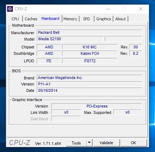Open the Caches tab
This screenshot has width=155, height=152.
31,19
